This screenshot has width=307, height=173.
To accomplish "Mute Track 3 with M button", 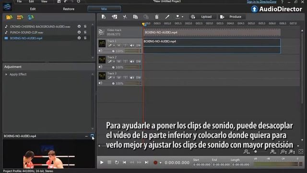I will 119,77.
